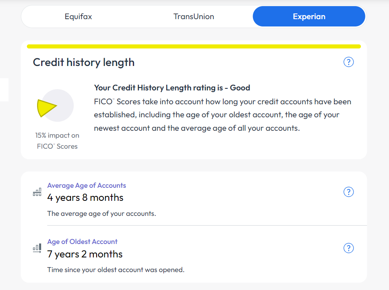This screenshot has width=389, height=290.
Task: Click the 15% impact on FICO Scores label
Action: coord(57,141)
